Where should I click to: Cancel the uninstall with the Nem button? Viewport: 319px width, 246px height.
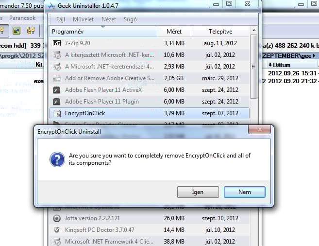(x=245, y=192)
